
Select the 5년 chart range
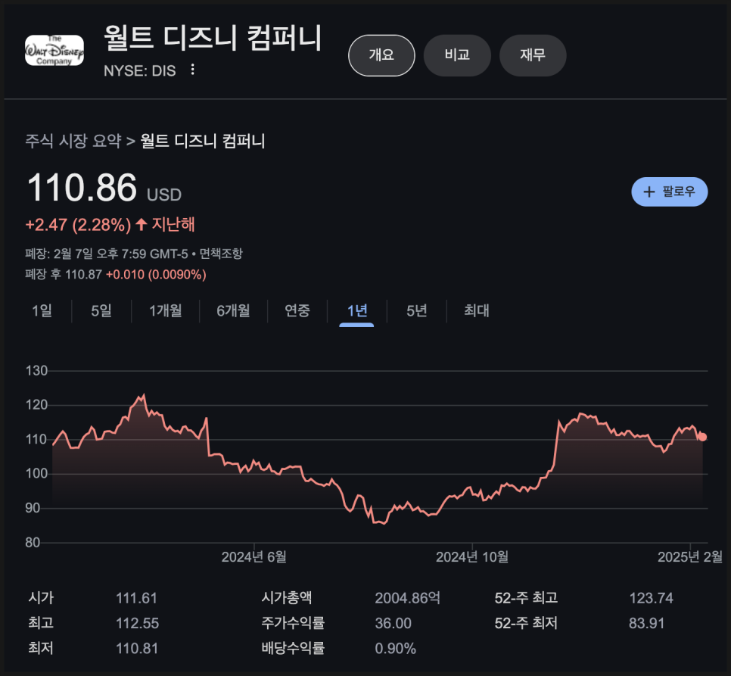417,310
